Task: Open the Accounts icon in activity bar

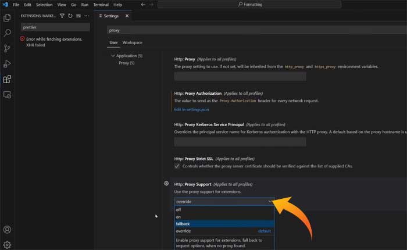Action: coord(7,230)
